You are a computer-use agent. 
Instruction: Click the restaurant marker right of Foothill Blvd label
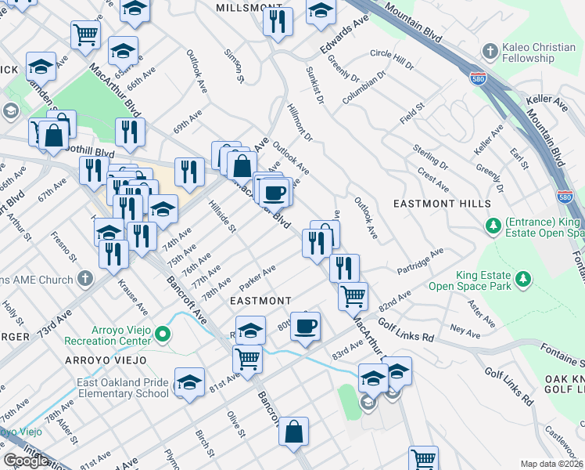130,132
